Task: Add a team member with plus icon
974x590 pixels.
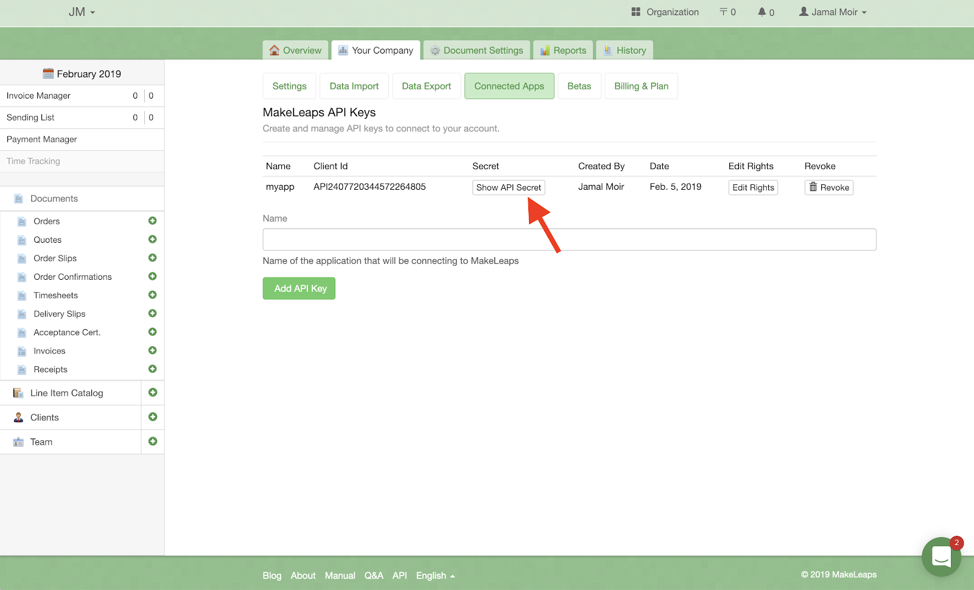Action: pos(153,441)
